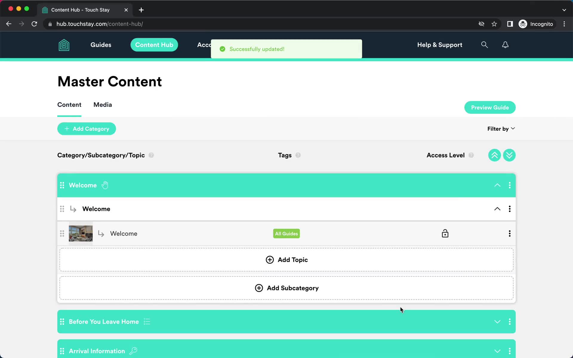573x358 pixels.
Task: Click the scroll up chevron icon in top right
Action: click(495, 155)
